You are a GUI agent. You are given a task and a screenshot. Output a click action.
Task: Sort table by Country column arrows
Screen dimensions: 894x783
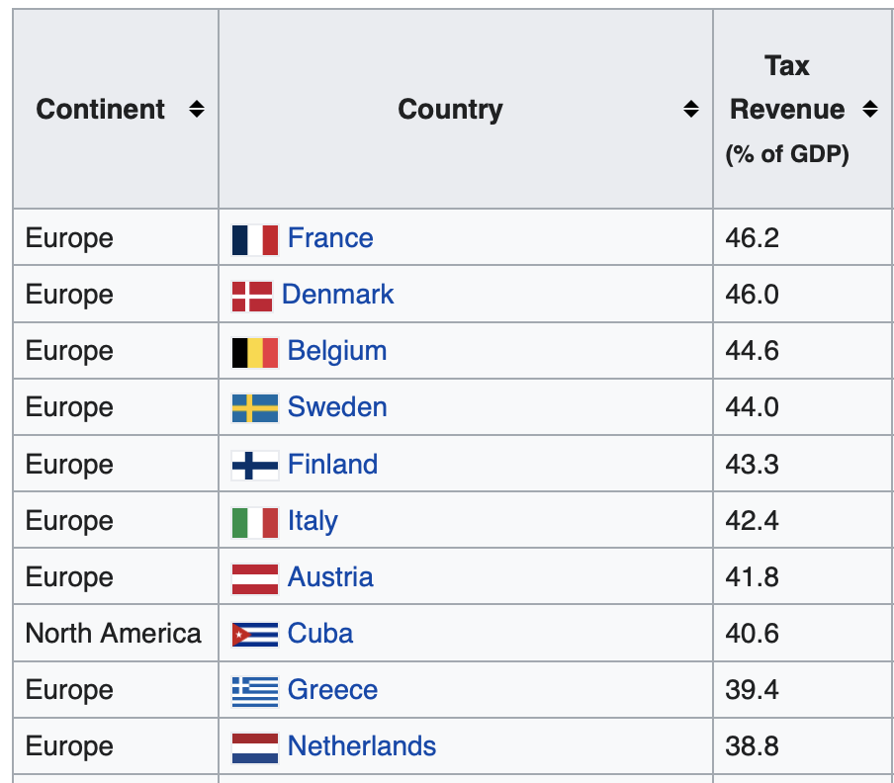coord(691,109)
